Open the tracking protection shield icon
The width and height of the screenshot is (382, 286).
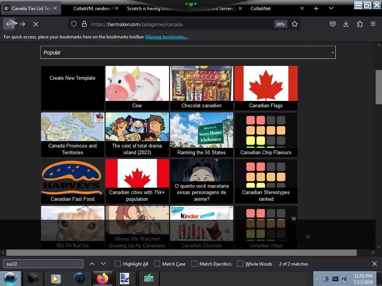click(x=74, y=24)
